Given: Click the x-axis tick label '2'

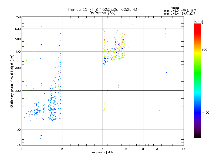Looking at the screenshot, I should [62, 149].
